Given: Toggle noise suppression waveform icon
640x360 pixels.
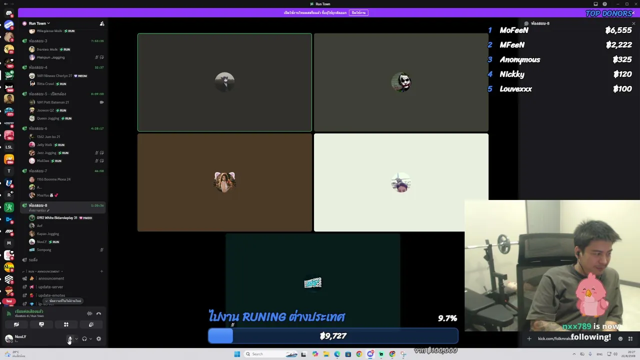Looking at the screenshot, I should [x=89, y=313].
